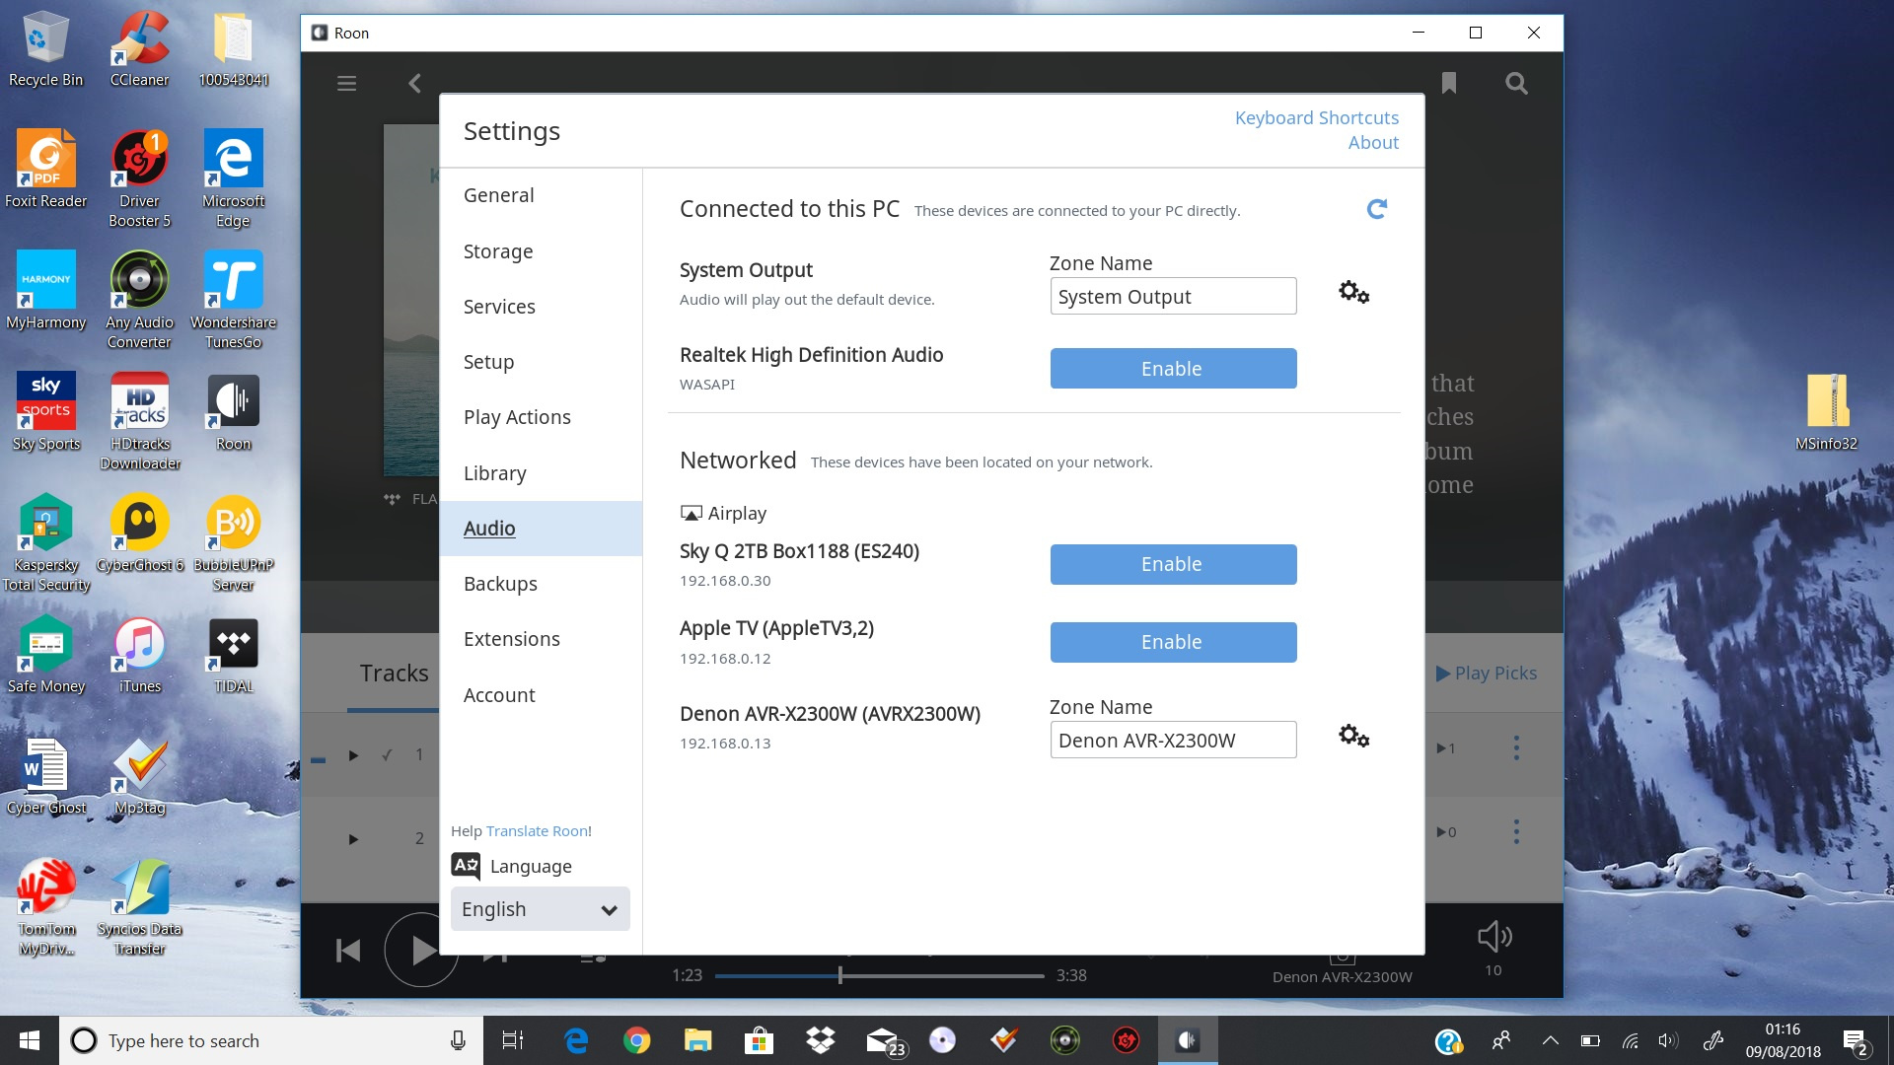The width and height of the screenshot is (1894, 1065).
Task: Open Mp3tag desktop shortcut
Action: click(x=139, y=777)
